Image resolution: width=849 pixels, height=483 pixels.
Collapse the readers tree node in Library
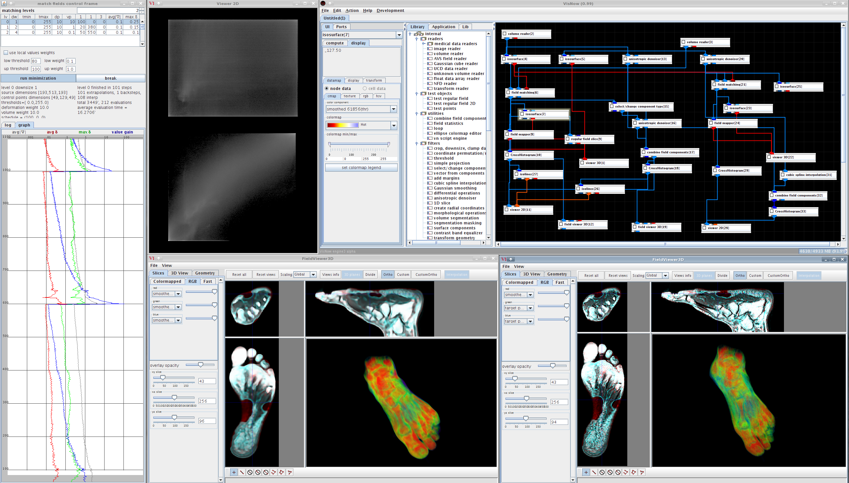[x=417, y=39]
